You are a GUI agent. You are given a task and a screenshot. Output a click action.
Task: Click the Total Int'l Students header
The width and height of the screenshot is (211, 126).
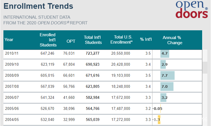point(93,40)
